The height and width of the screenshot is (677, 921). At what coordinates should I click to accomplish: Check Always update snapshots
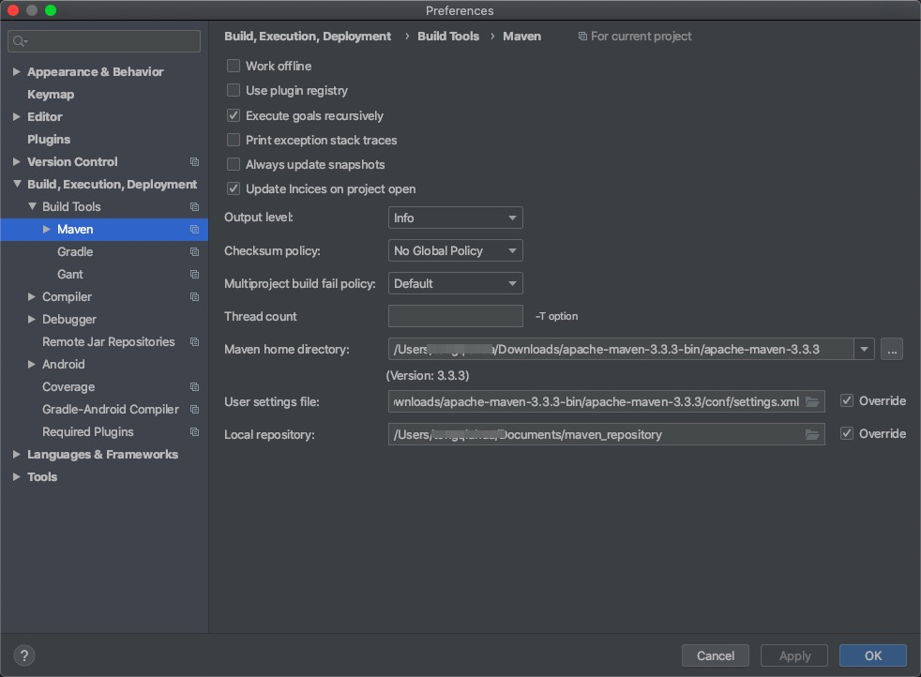(x=233, y=164)
